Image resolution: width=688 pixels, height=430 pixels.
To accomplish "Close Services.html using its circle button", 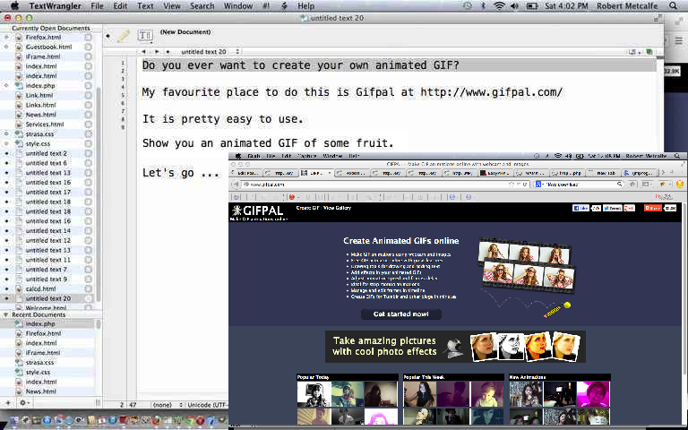I will pyautogui.click(x=88, y=125).
